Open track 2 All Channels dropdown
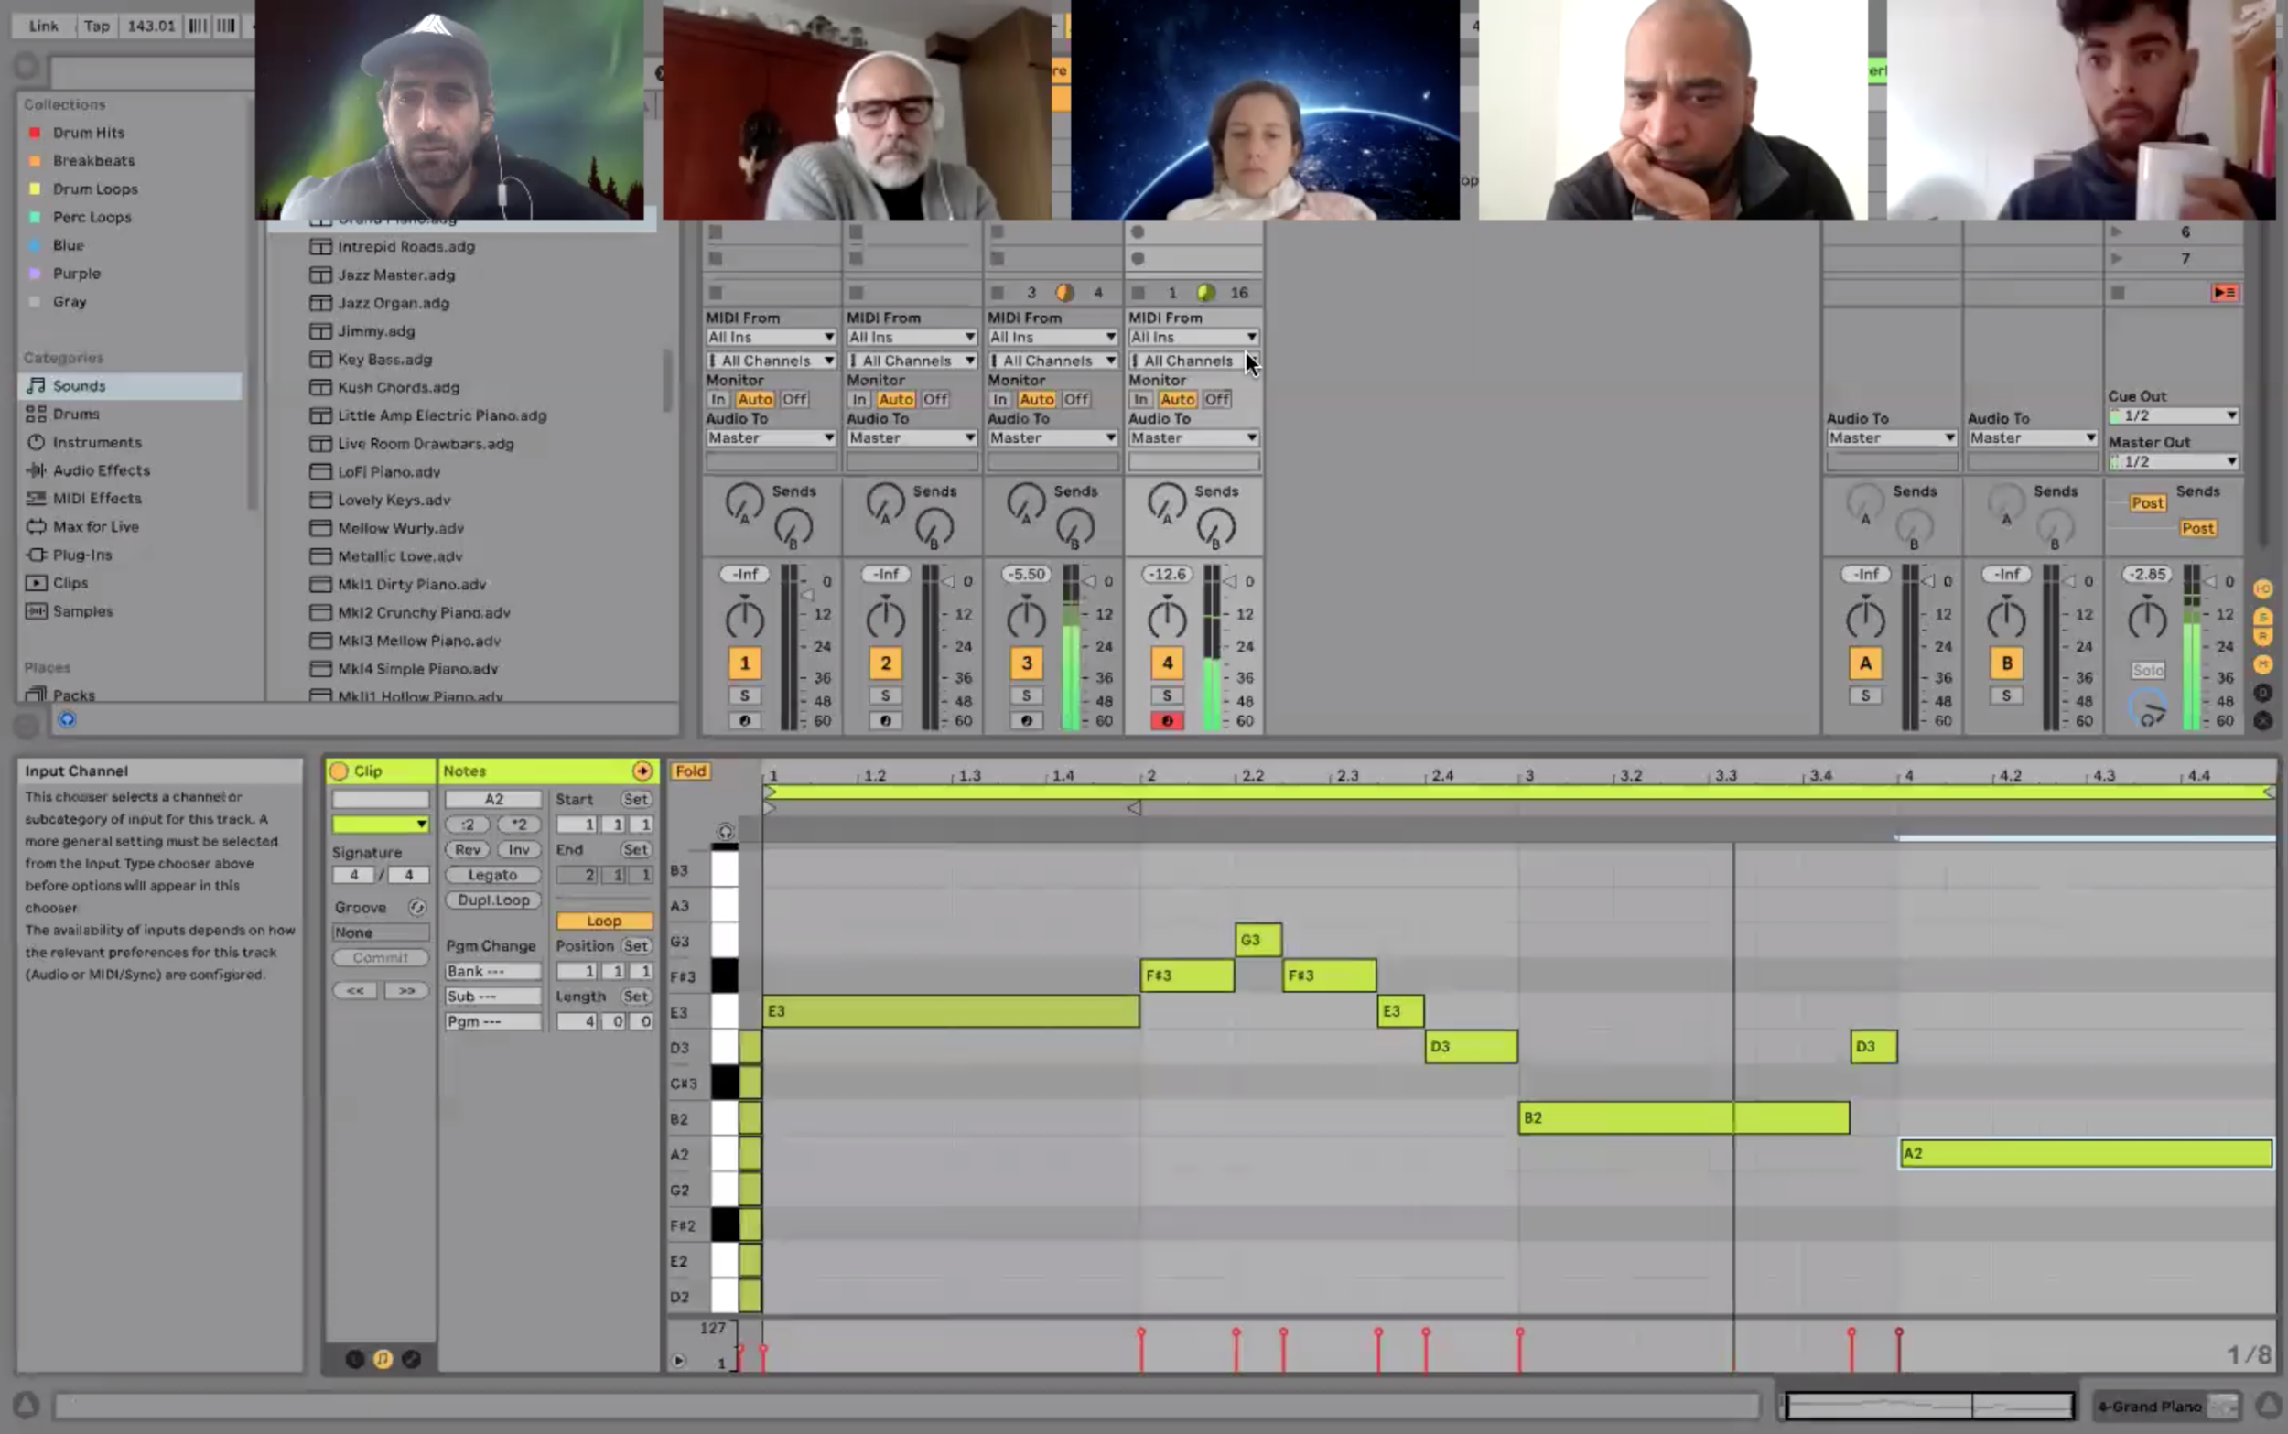 912,361
